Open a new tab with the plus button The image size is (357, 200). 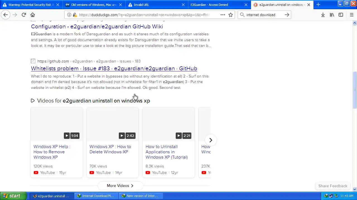pyautogui.click(x=318, y=4)
